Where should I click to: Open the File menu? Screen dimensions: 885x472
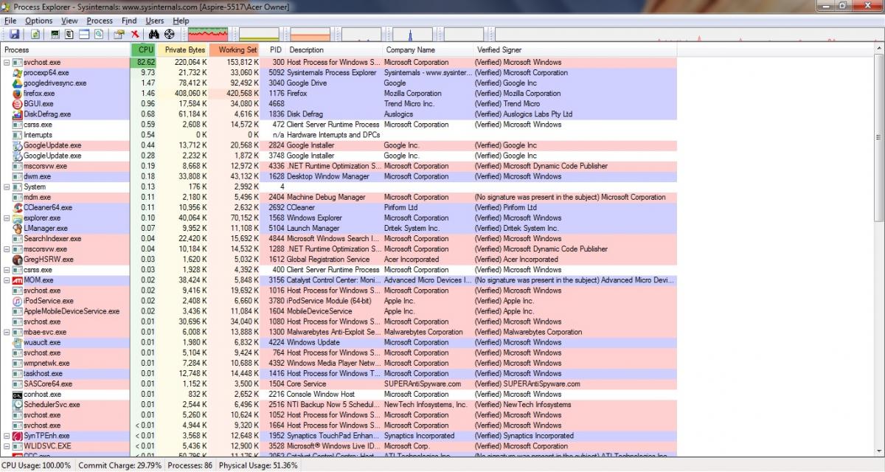(10, 21)
